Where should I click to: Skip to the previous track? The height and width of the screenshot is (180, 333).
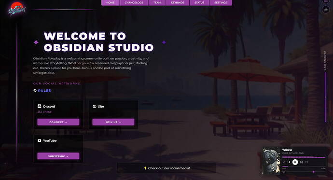(289, 162)
